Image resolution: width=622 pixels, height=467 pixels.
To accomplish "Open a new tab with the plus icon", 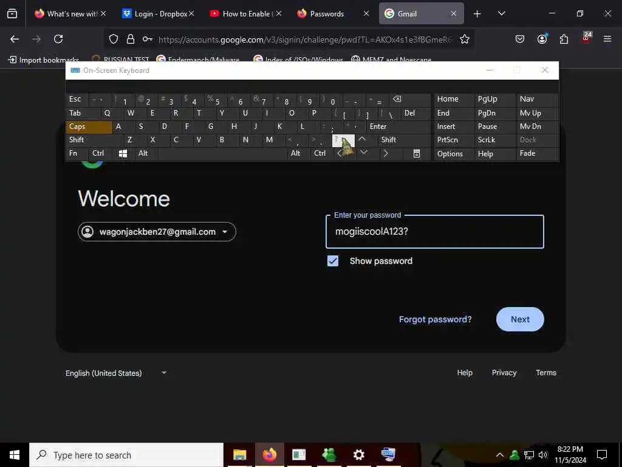I will pos(477,14).
